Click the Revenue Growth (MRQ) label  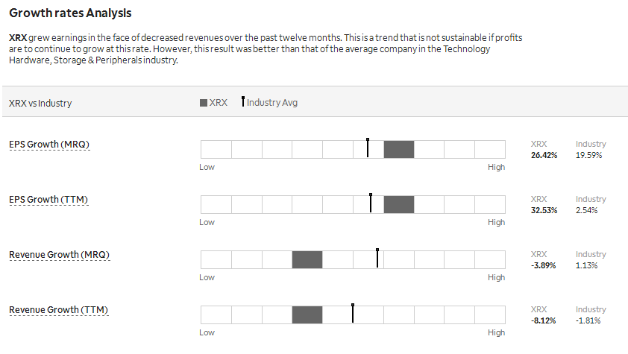coord(59,255)
